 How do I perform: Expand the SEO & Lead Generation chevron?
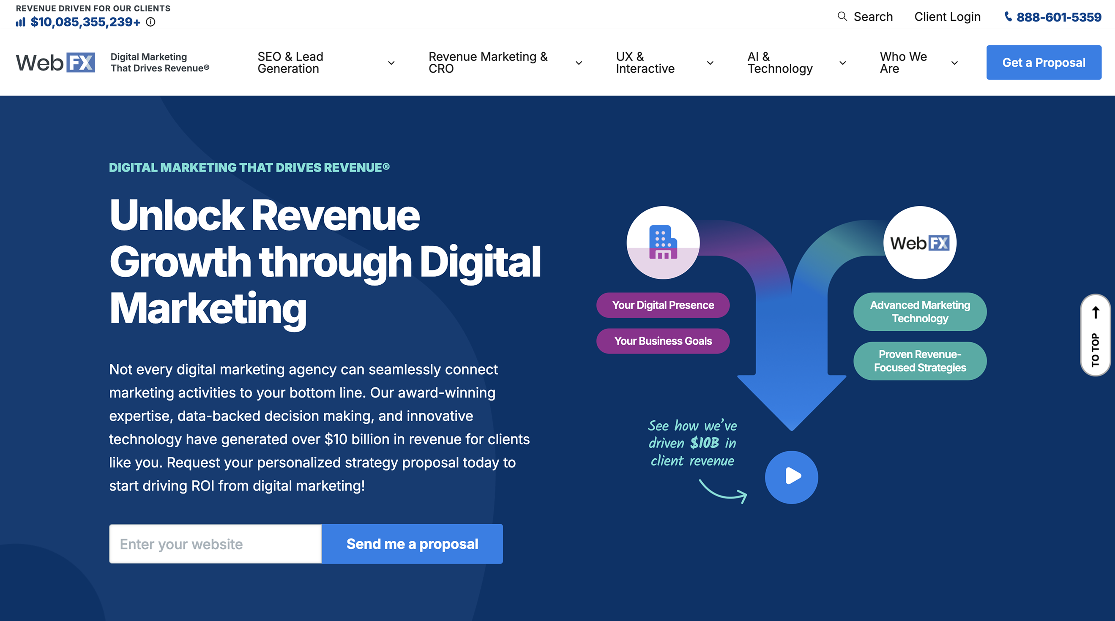point(391,63)
